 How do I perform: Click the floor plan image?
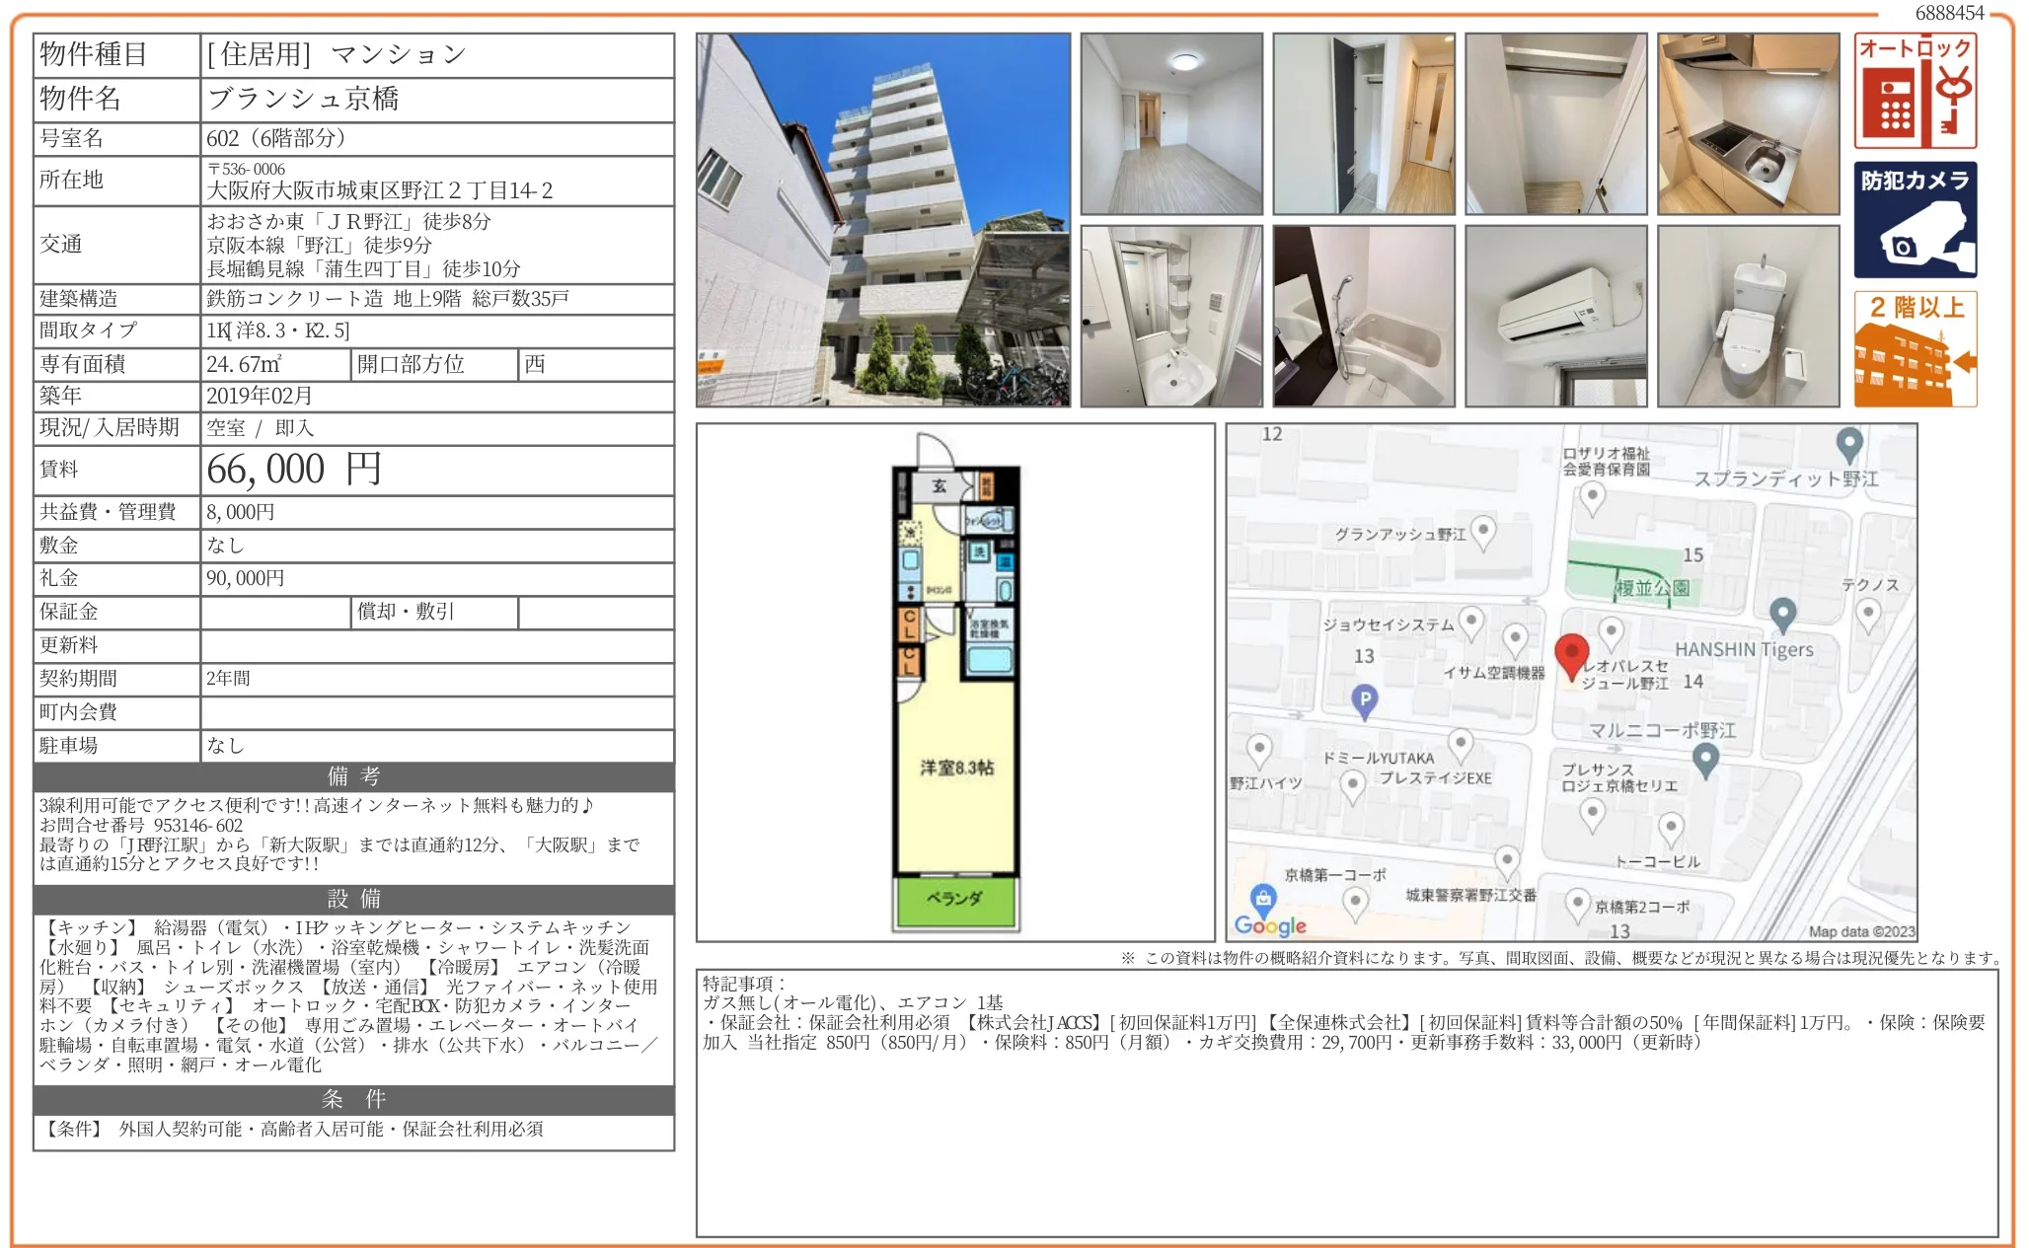(954, 683)
